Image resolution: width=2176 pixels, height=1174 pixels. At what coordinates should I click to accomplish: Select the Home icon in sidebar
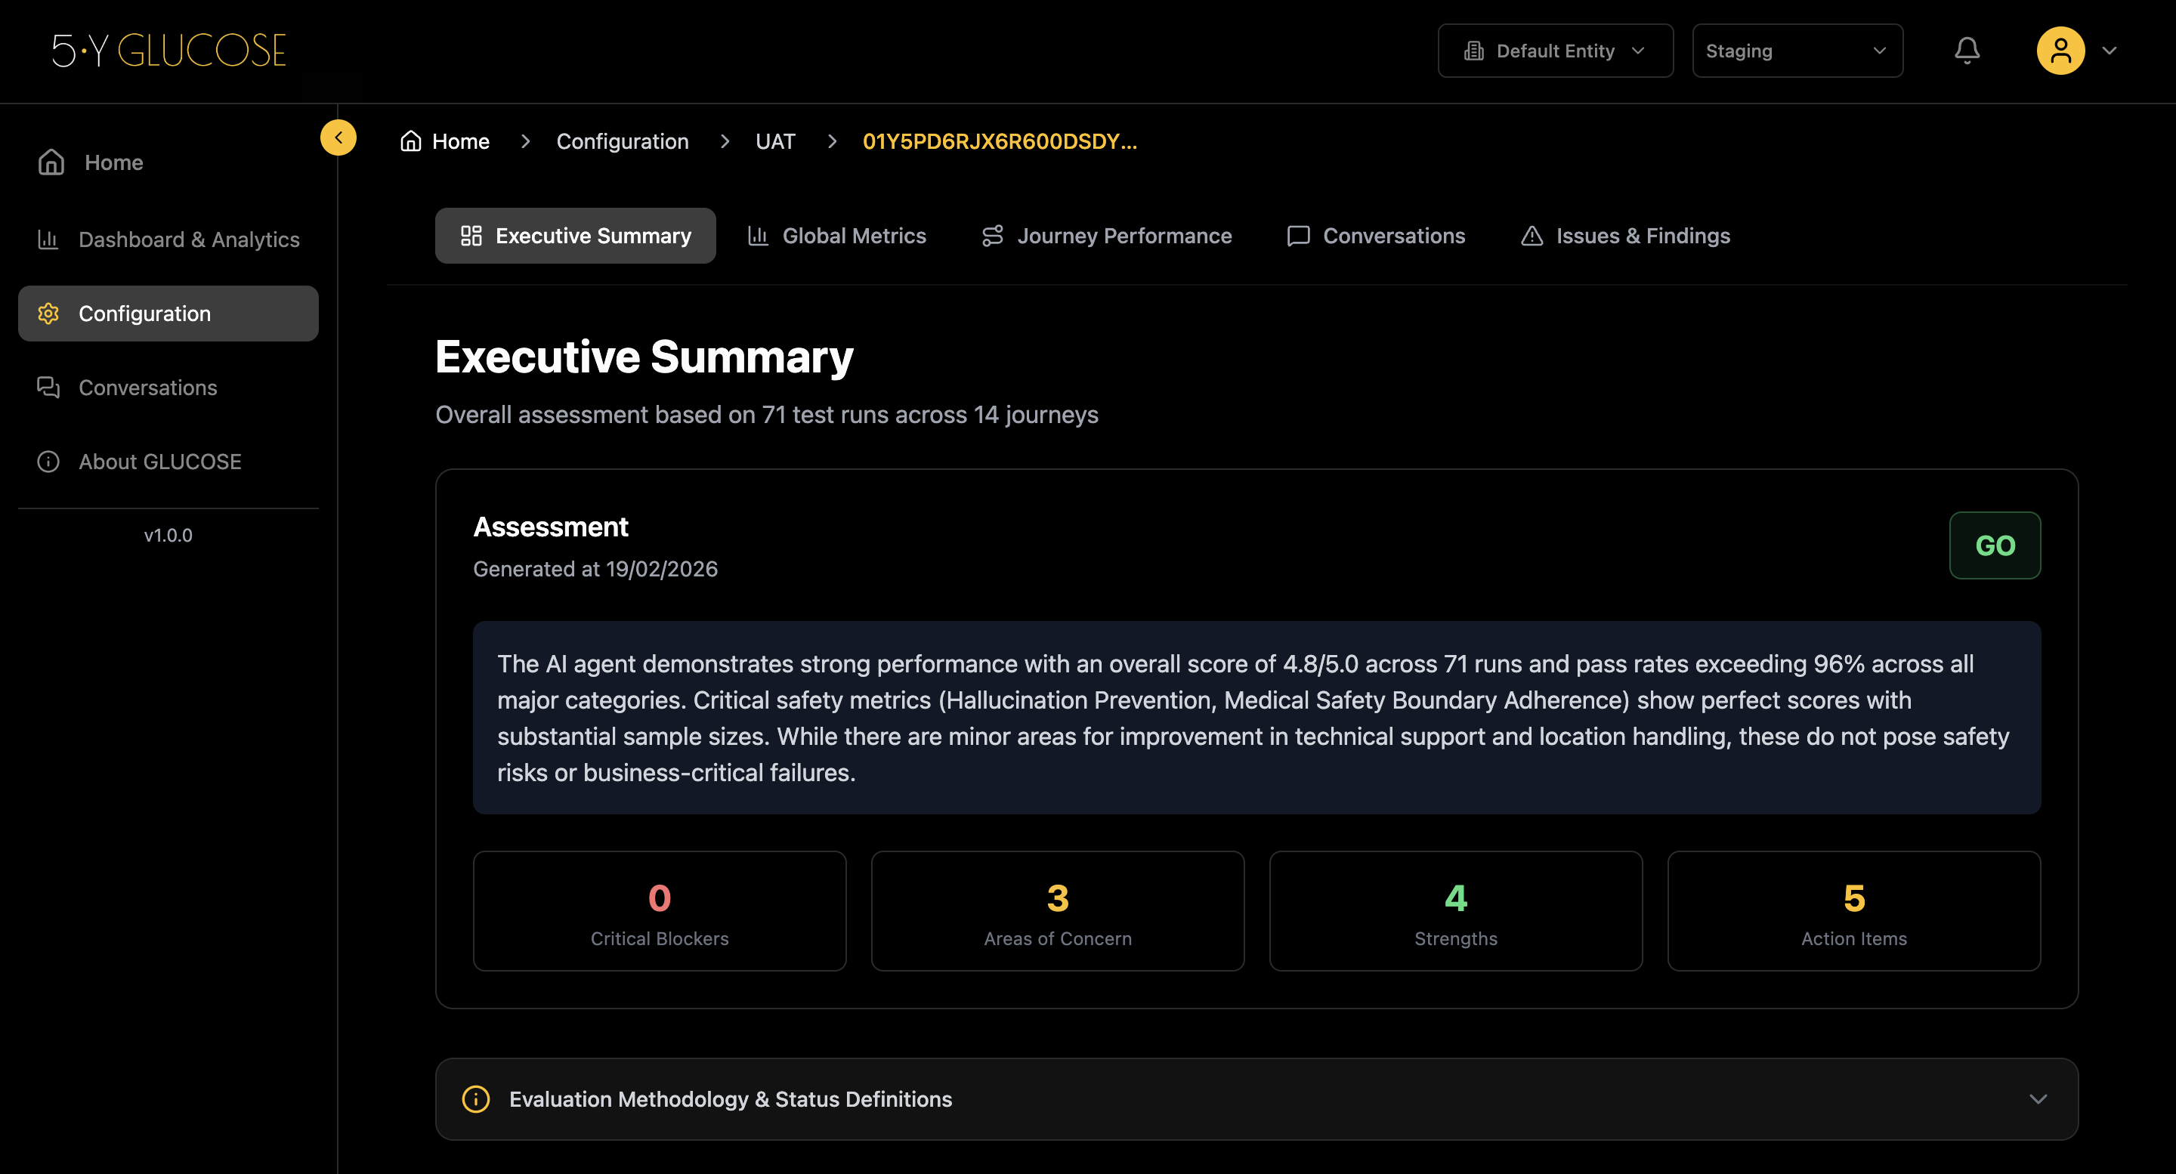pos(50,162)
